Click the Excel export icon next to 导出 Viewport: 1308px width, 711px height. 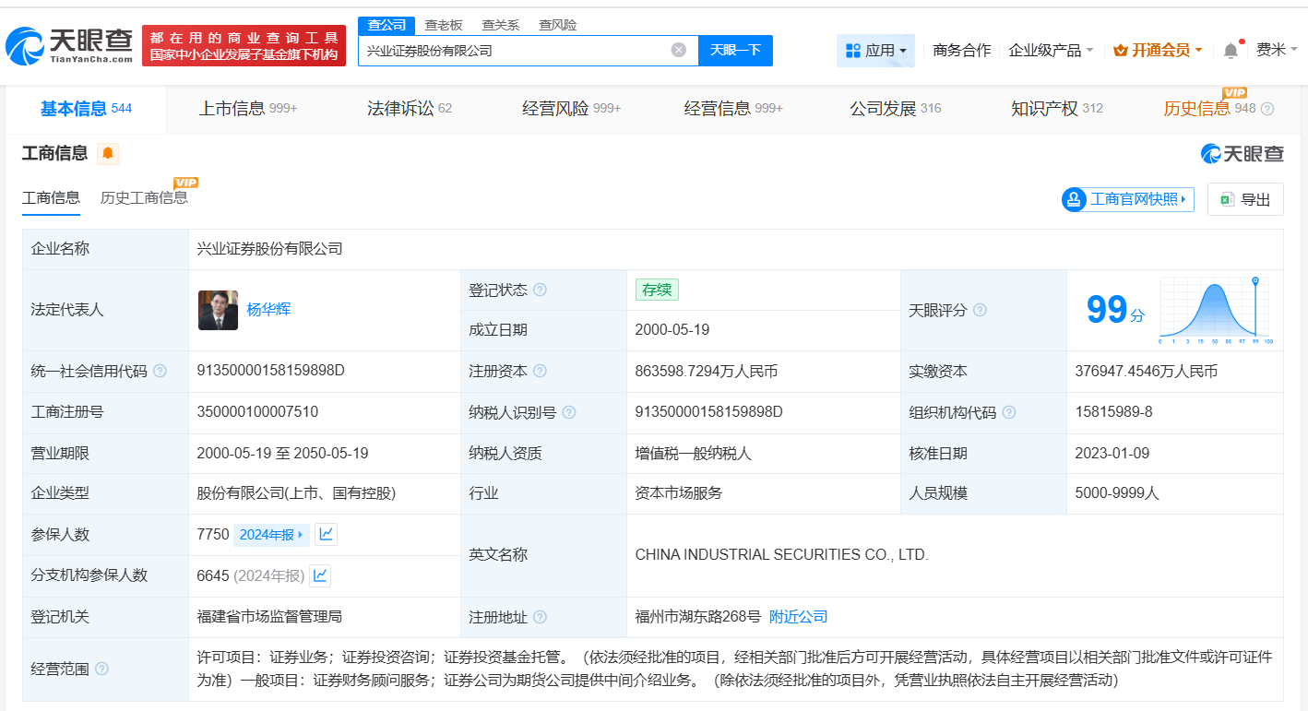point(1228,199)
